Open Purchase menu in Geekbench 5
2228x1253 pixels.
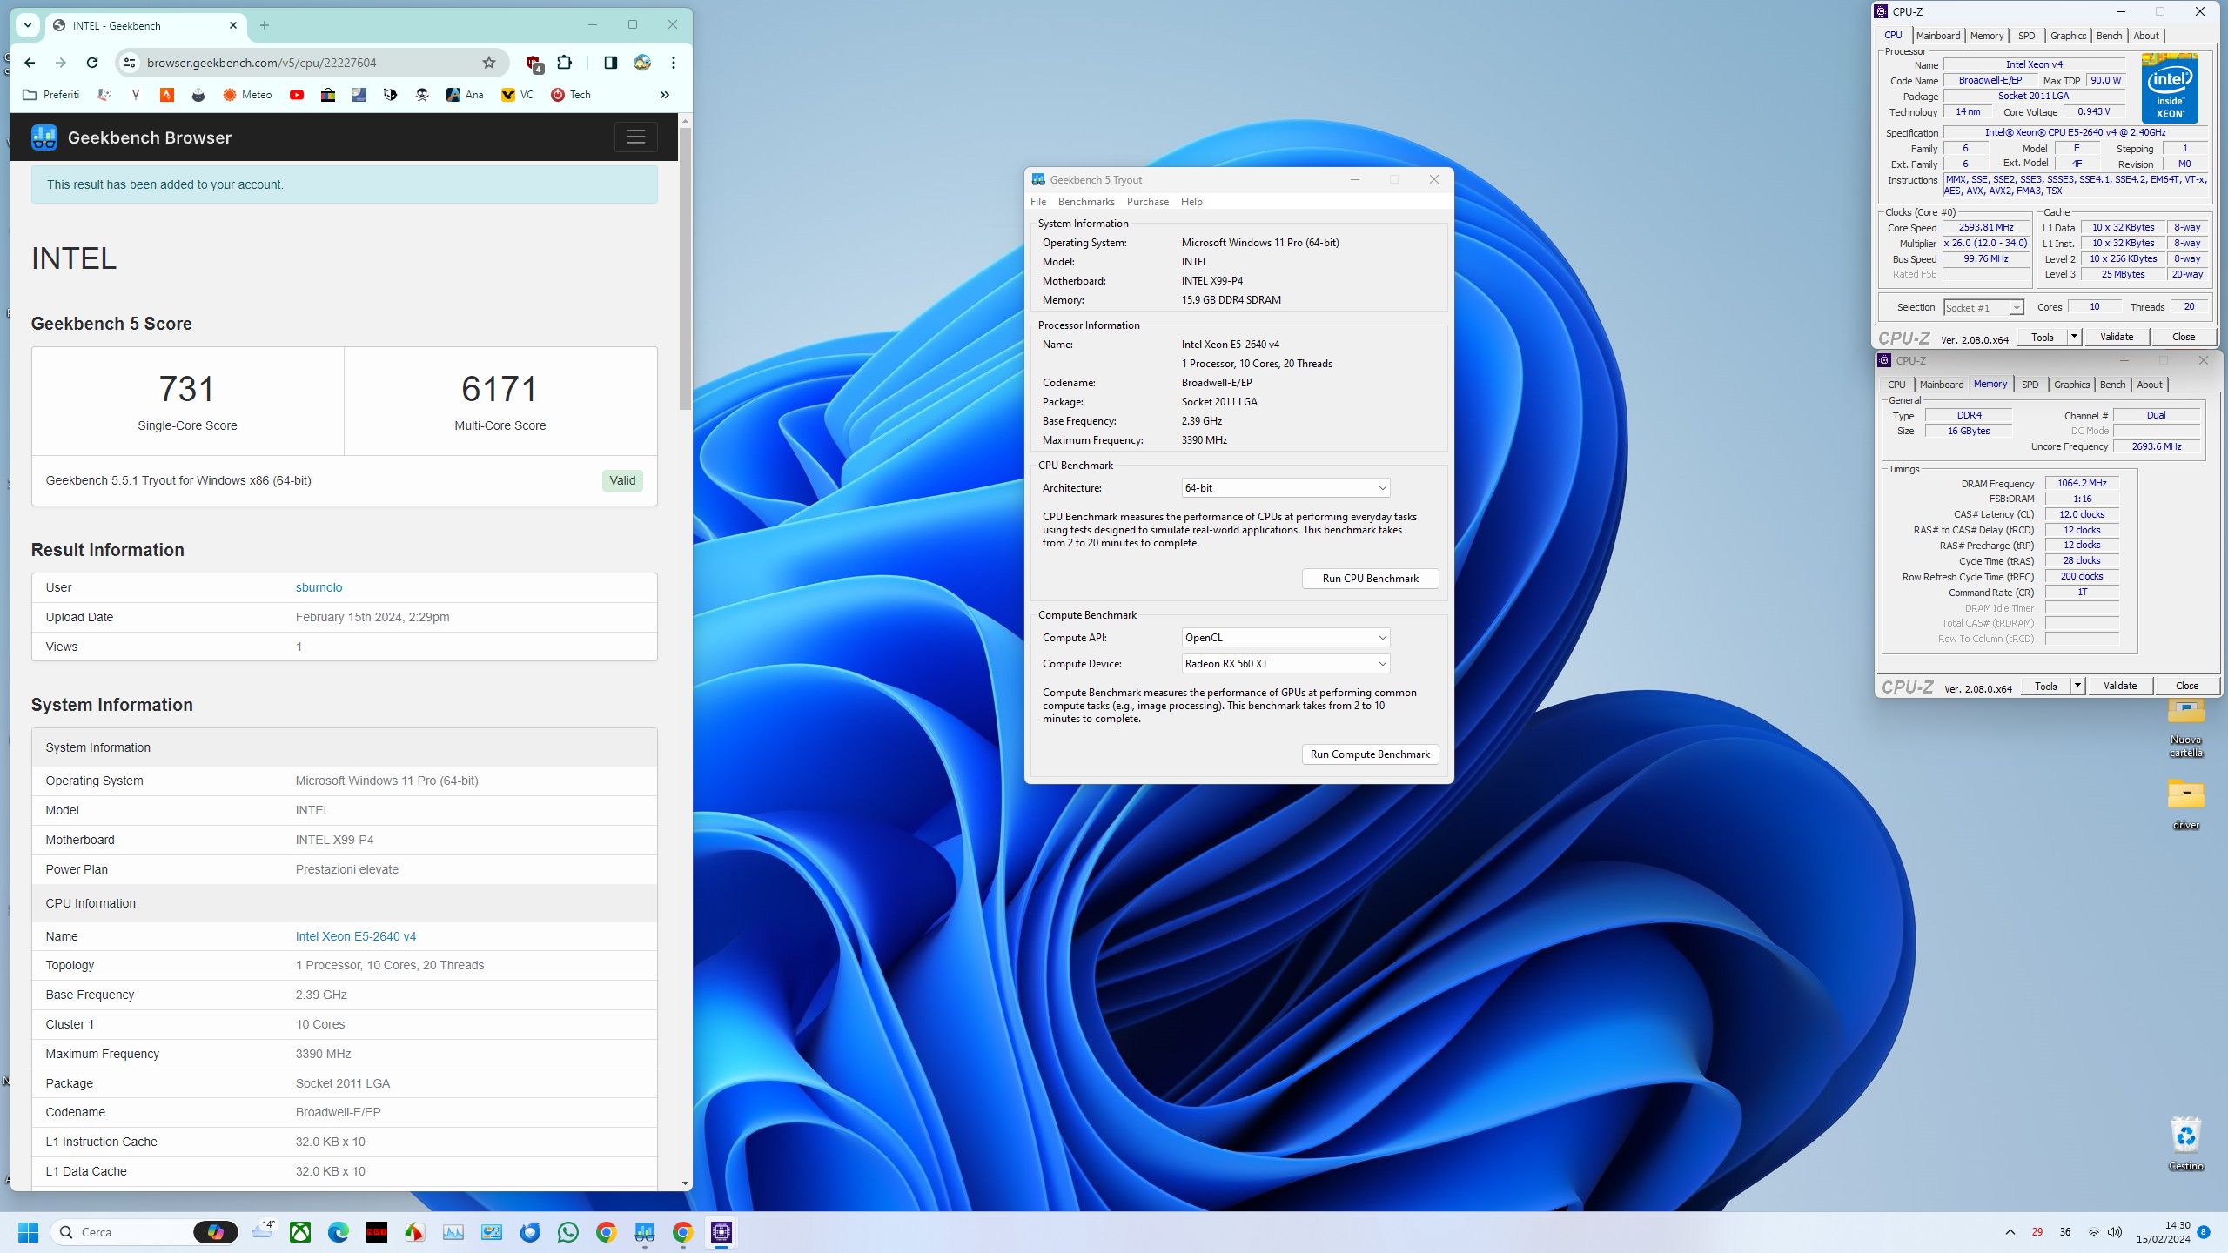point(1148,202)
